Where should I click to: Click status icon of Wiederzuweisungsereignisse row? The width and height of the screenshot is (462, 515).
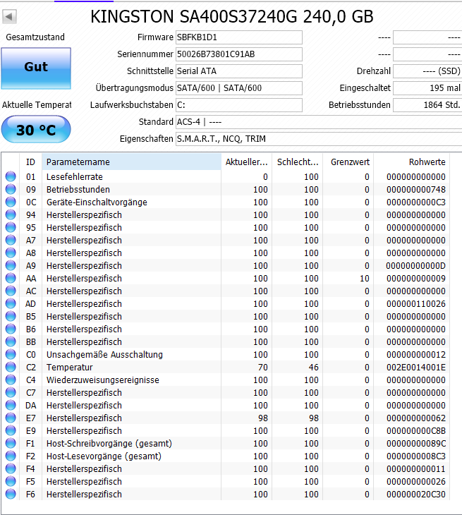(x=11, y=380)
